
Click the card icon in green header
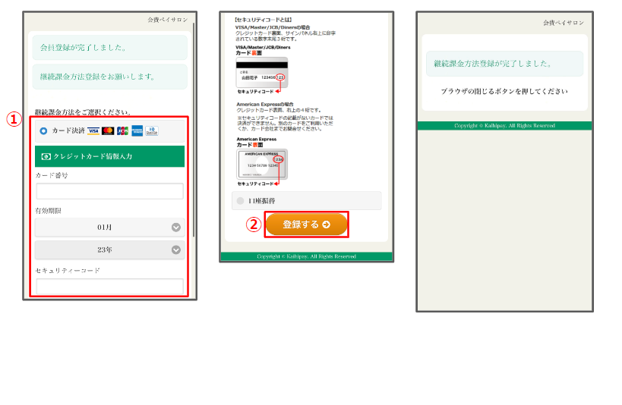click(x=46, y=156)
